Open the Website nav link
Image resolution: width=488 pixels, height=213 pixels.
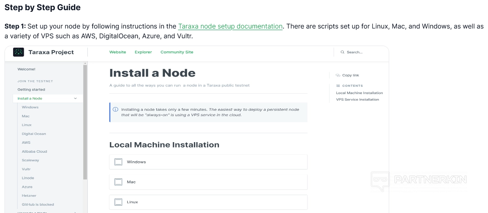[x=118, y=52]
